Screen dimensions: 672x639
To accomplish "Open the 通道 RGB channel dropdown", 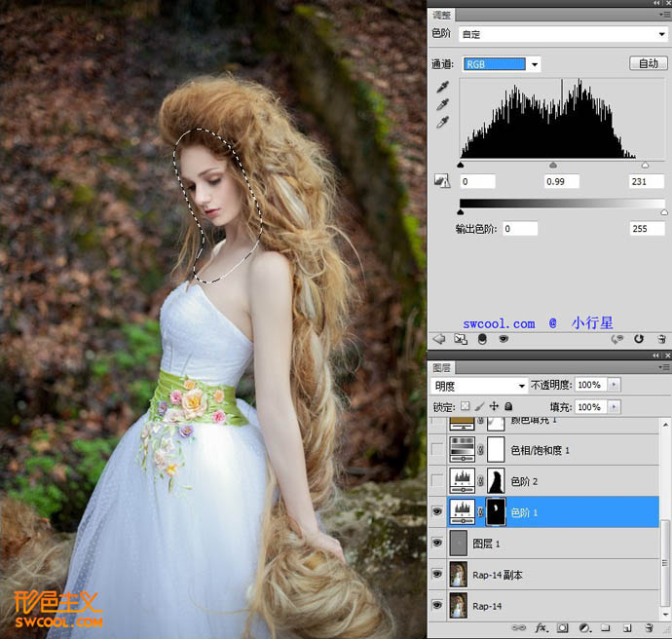I will pyautogui.click(x=503, y=64).
